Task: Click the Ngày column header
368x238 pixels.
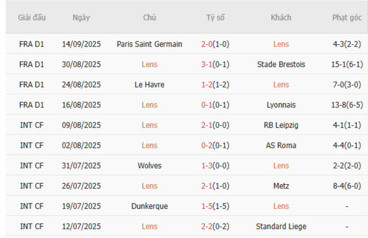Action: click(x=81, y=18)
